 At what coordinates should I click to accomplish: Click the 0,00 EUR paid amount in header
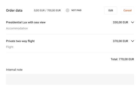coord(39,11)
